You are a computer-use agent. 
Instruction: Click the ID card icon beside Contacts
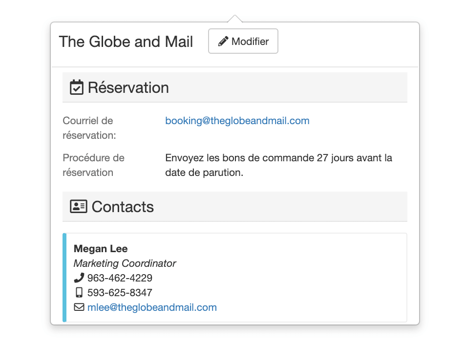click(78, 207)
